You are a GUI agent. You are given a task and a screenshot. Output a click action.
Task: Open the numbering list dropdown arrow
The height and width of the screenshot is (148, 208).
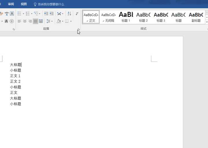click(x=31, y=14)
